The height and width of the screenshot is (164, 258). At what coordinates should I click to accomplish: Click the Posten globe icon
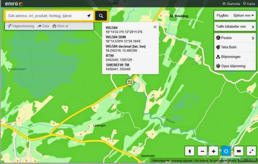click(x=218, y=38)
